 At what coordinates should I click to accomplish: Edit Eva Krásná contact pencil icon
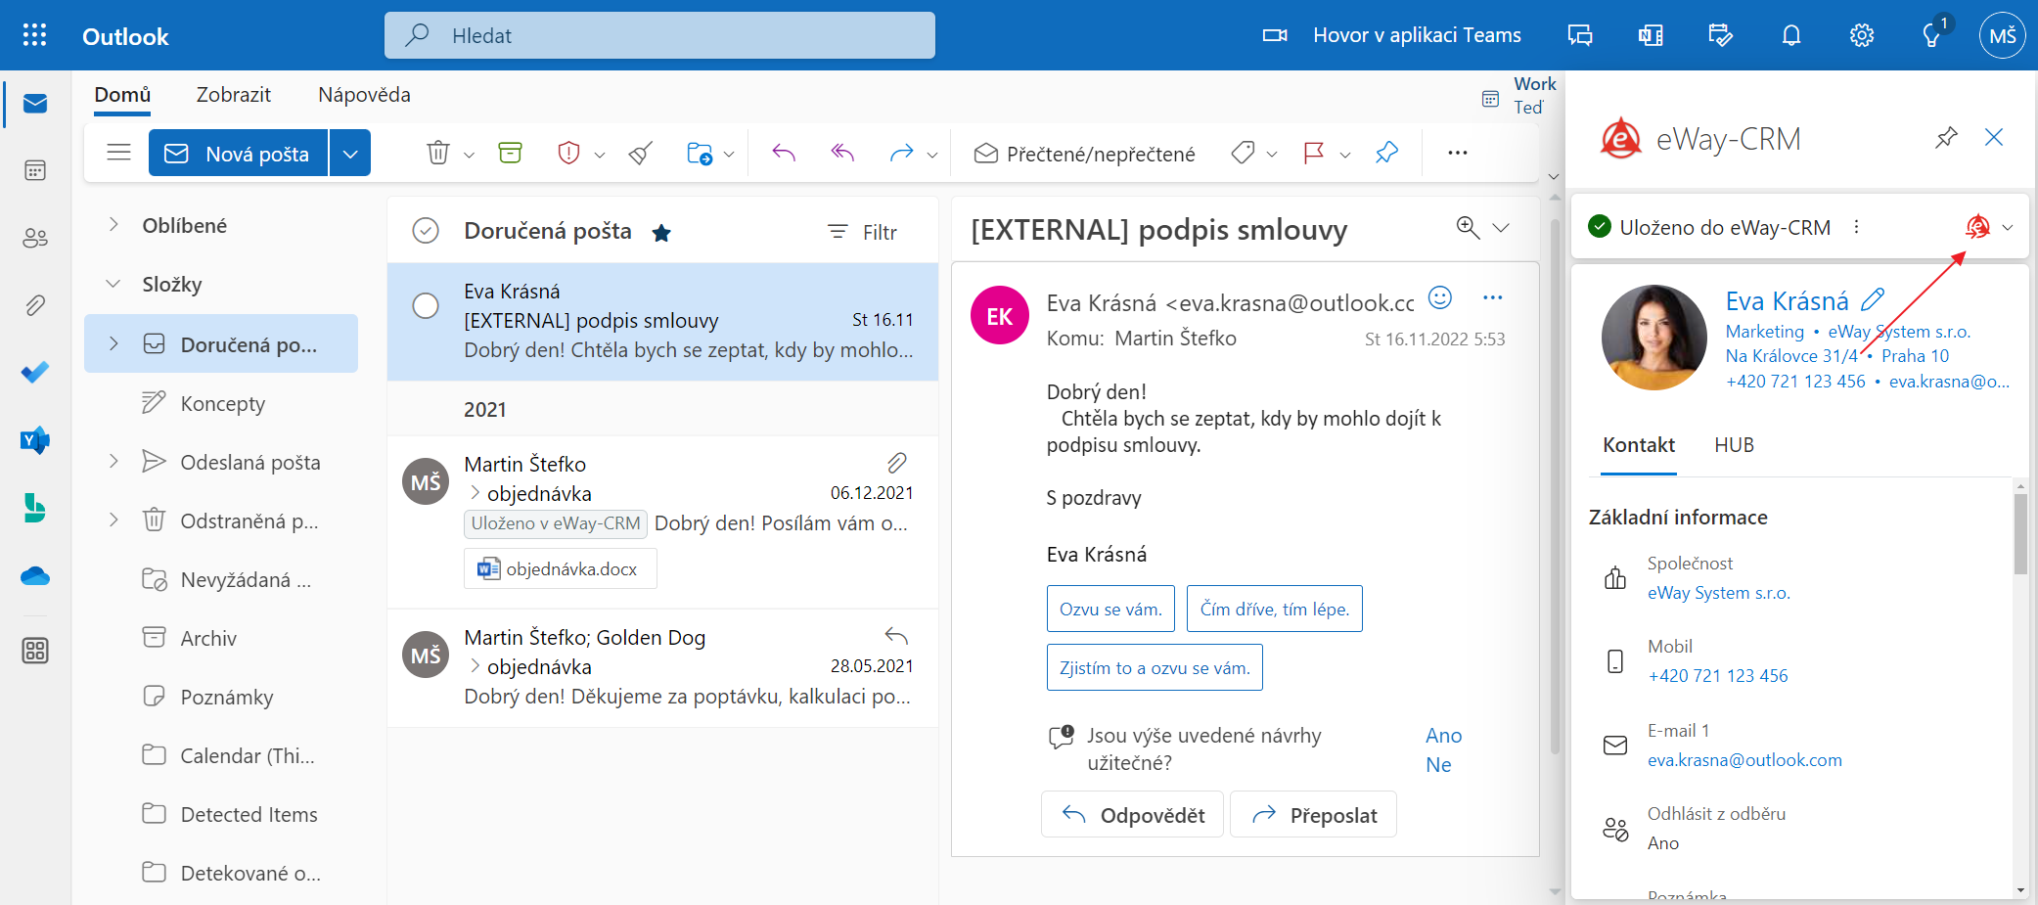[1873, 299]
